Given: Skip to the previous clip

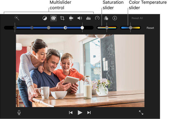Looking at the screenshot, I should (71, 113).
